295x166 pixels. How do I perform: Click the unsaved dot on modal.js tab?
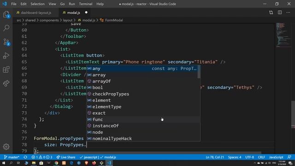tap(86, 12)
